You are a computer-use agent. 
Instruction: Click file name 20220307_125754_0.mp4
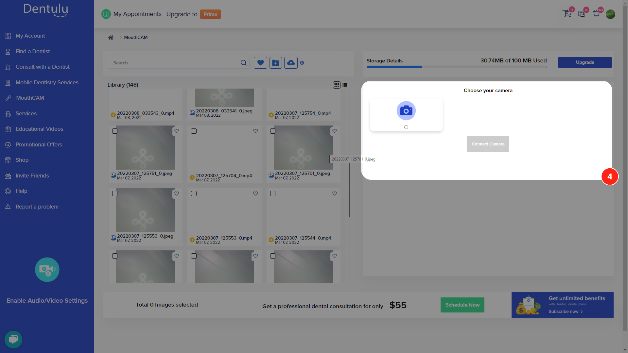[x=303, y=113]
